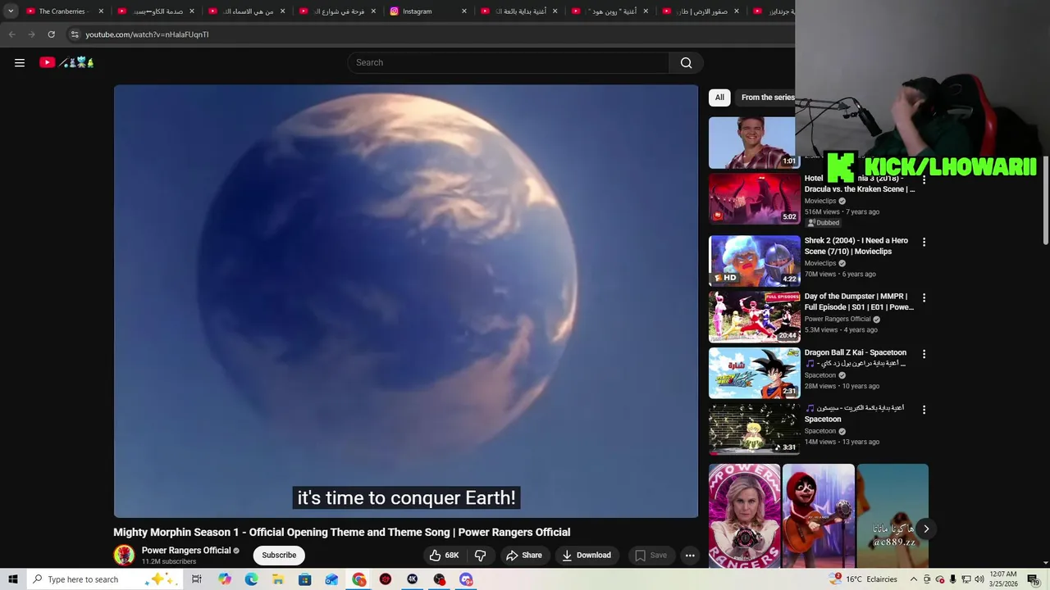The height and width of the screenshot is (590, 1050).
Task: Open Hotel Transylvania 3 thumbnail
Action: coord(755,198)
